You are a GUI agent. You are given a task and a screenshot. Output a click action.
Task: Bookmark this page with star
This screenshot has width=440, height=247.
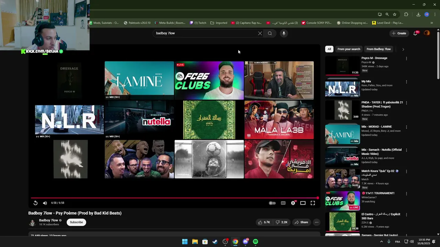coord(395,14)
